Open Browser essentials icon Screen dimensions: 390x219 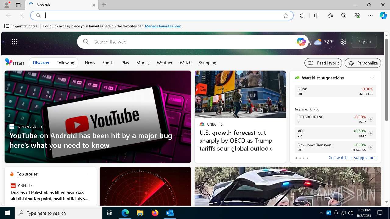357,16
